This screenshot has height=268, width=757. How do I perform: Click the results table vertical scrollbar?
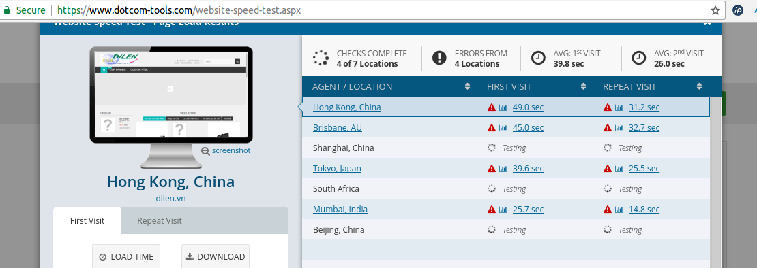(715, 182)
